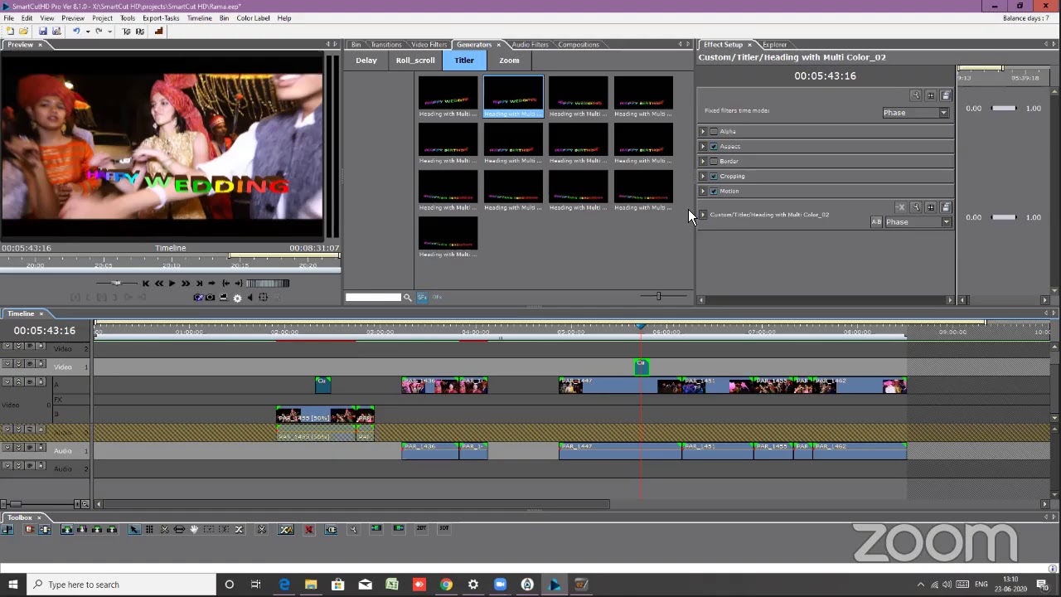Expand the Border filter section
This screenshot has height=597, width=1061.
point(703,162)
